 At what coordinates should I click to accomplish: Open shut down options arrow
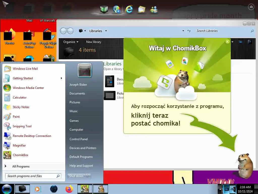tap(88, 176)
